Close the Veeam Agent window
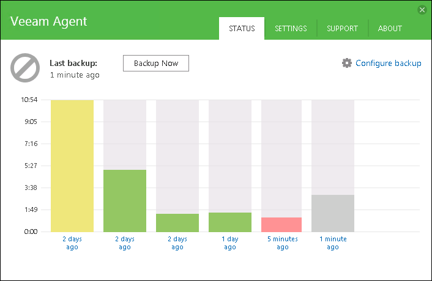This screenshot has width=432, height=281. (422, 10)
